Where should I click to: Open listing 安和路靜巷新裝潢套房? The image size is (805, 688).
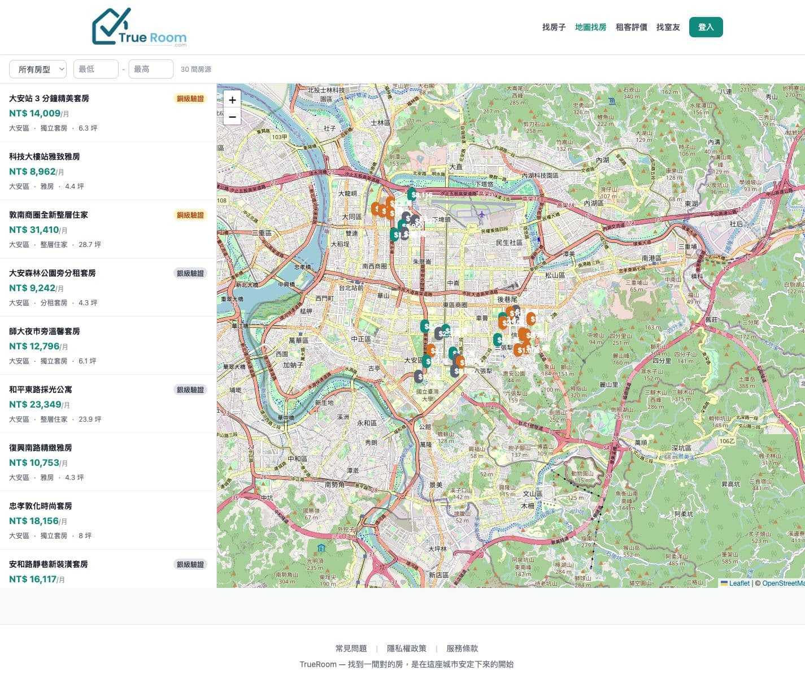coord(108,569)
